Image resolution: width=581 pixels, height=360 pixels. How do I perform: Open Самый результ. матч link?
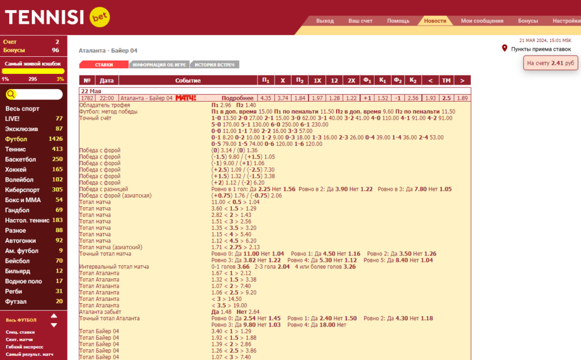[30, 354]
